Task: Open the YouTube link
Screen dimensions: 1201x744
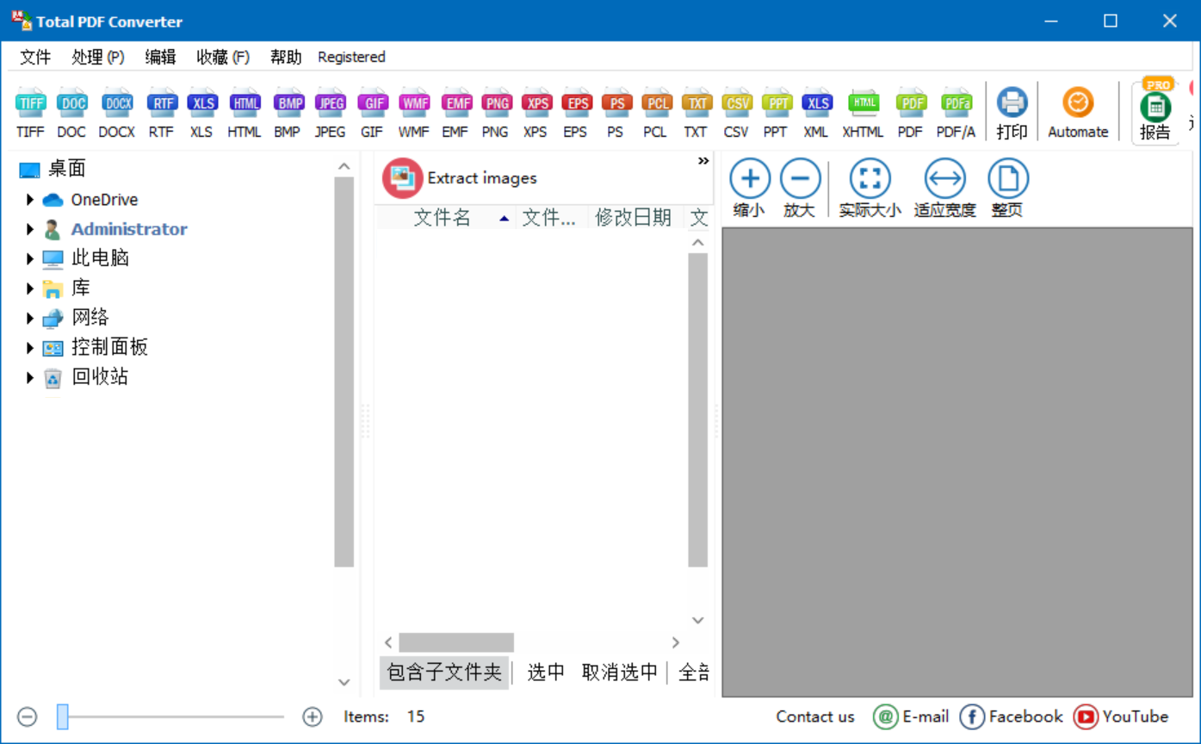Action: [x=1121, y=716]
